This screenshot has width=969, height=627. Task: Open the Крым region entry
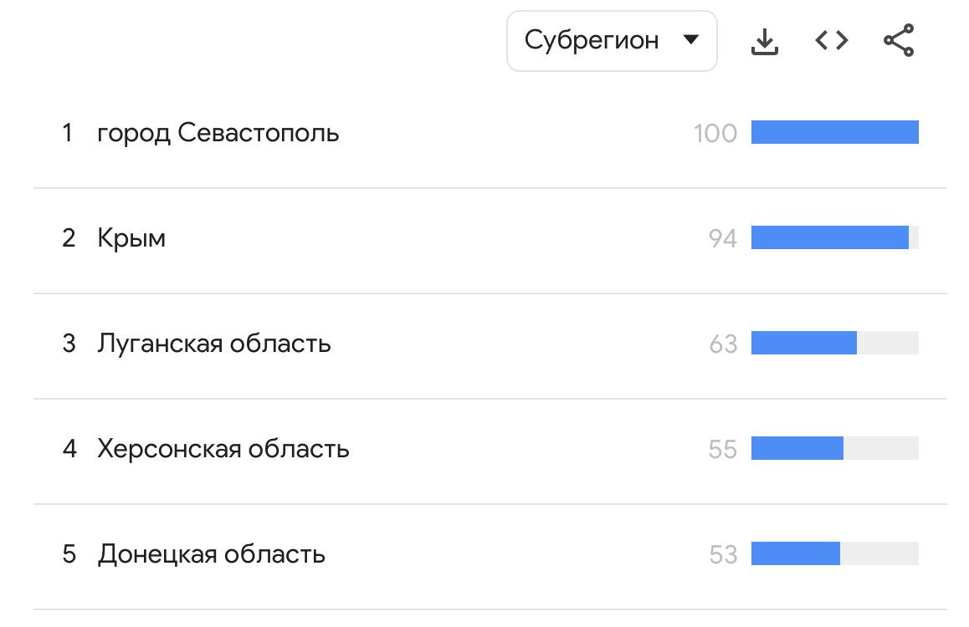(x=131, y=238)
